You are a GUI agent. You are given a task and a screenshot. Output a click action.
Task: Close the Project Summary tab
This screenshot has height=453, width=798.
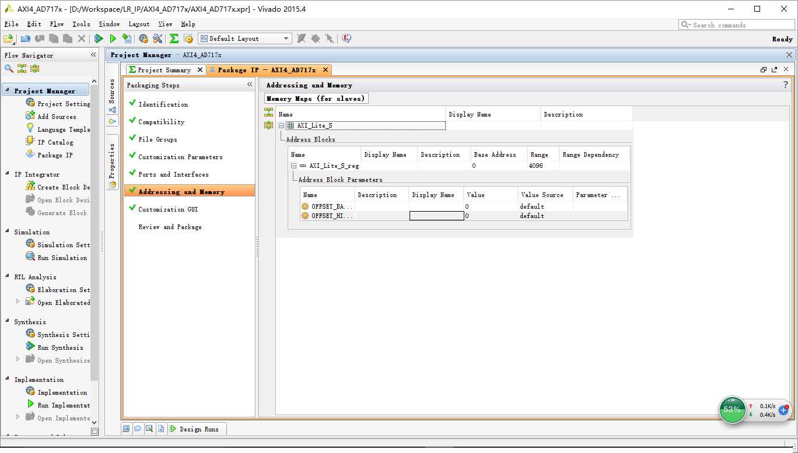tap(200, 70)
